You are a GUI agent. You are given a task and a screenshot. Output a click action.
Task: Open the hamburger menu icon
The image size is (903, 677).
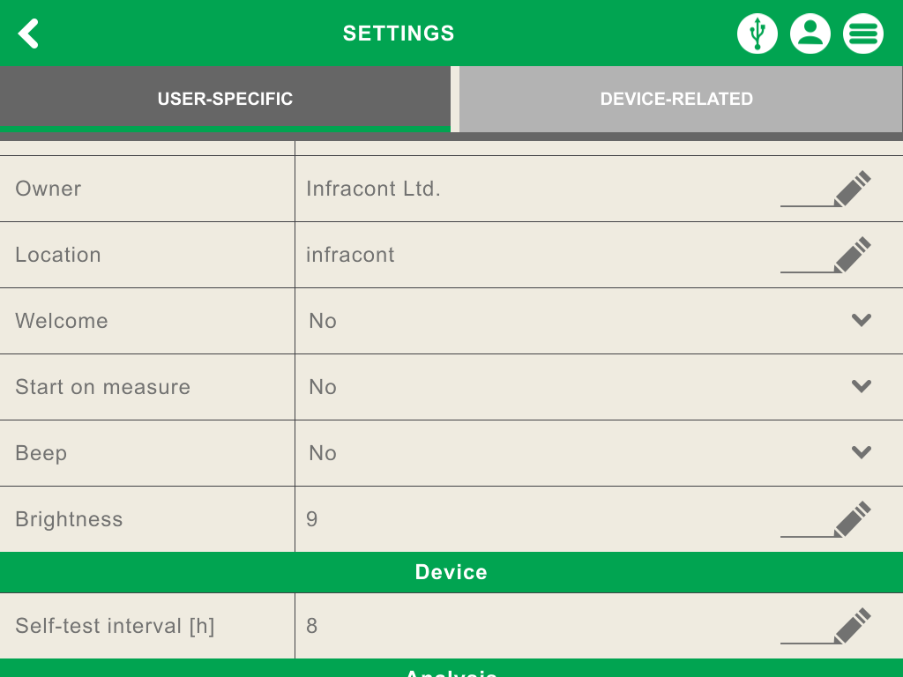pos(862,33)
